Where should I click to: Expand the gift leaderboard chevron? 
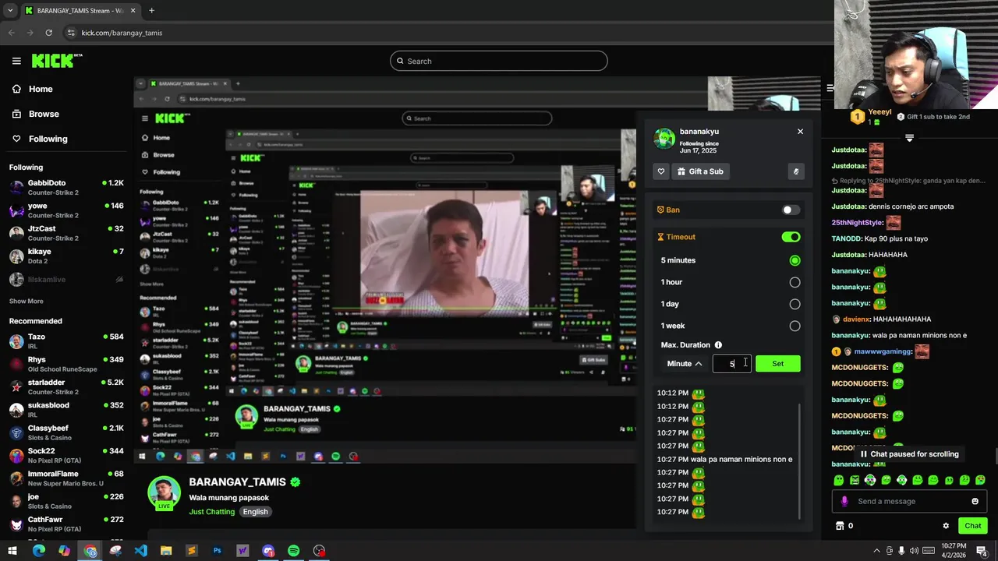tap(909, 138)
